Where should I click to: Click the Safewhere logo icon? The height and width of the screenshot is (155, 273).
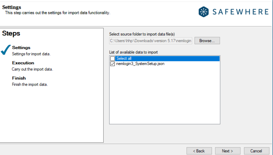point(204,12)
